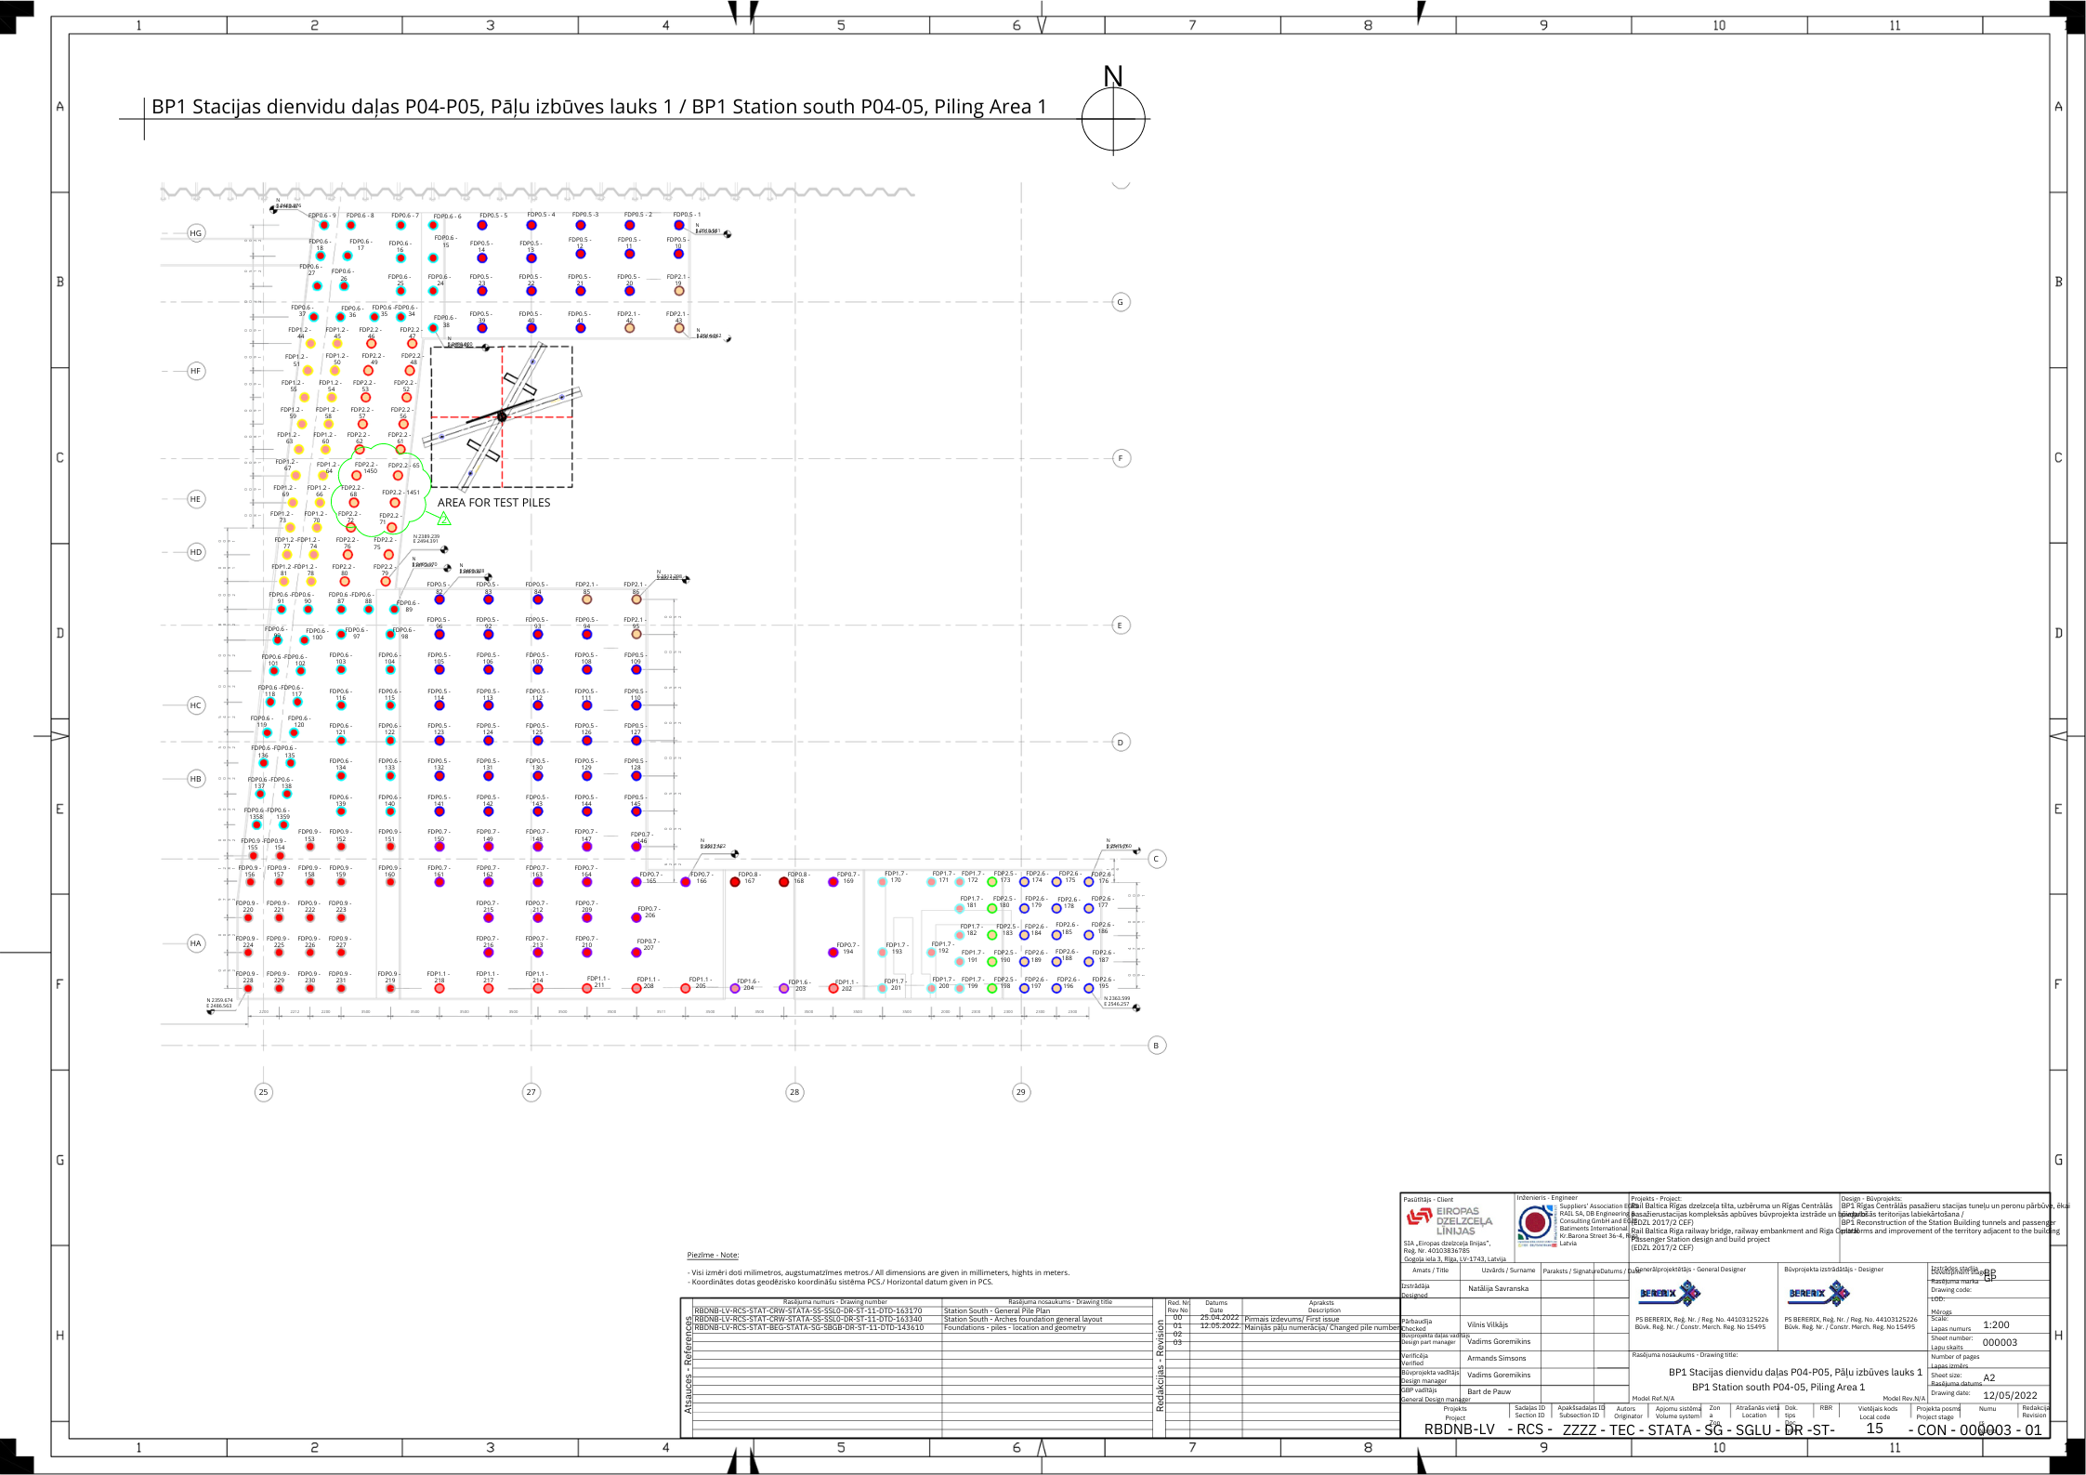Click the engineer association circular logo
Viewport: 2086px width, 1475px height.
(1535, 1223)
